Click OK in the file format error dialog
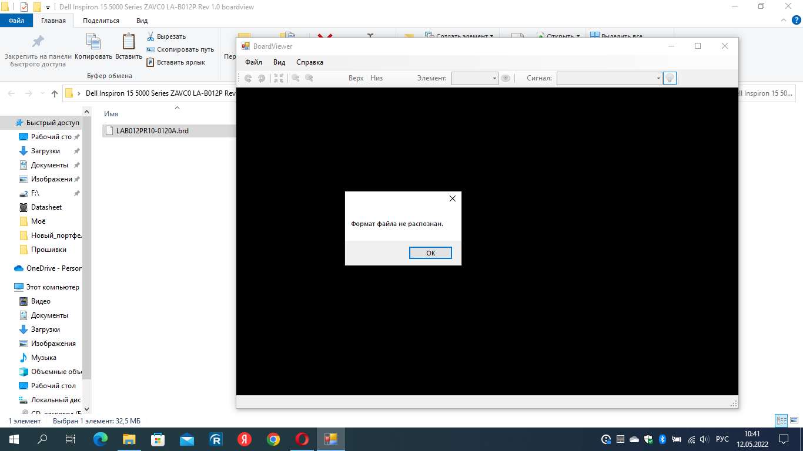This screenshot has height=451, width=803. pyautogui.click(x=430, y=253)
